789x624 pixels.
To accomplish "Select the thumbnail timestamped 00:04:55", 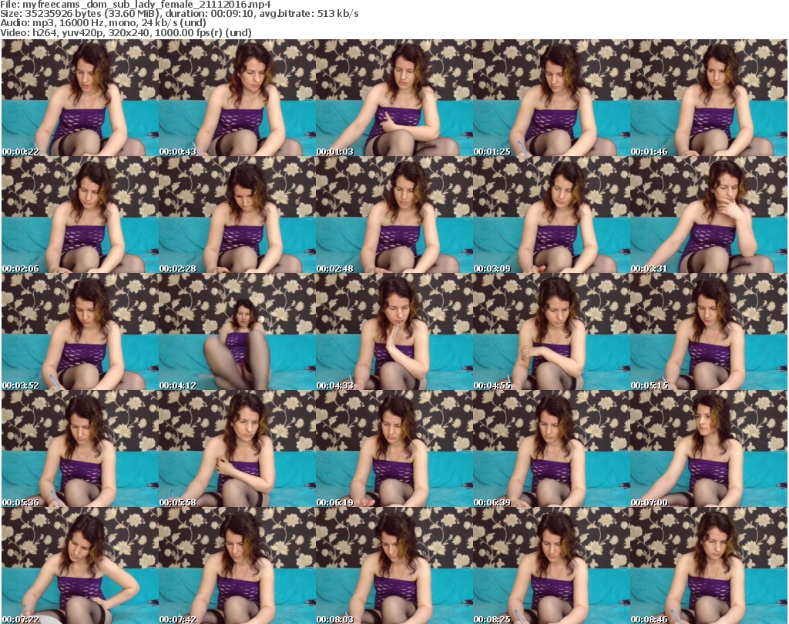I will (551, 332).
